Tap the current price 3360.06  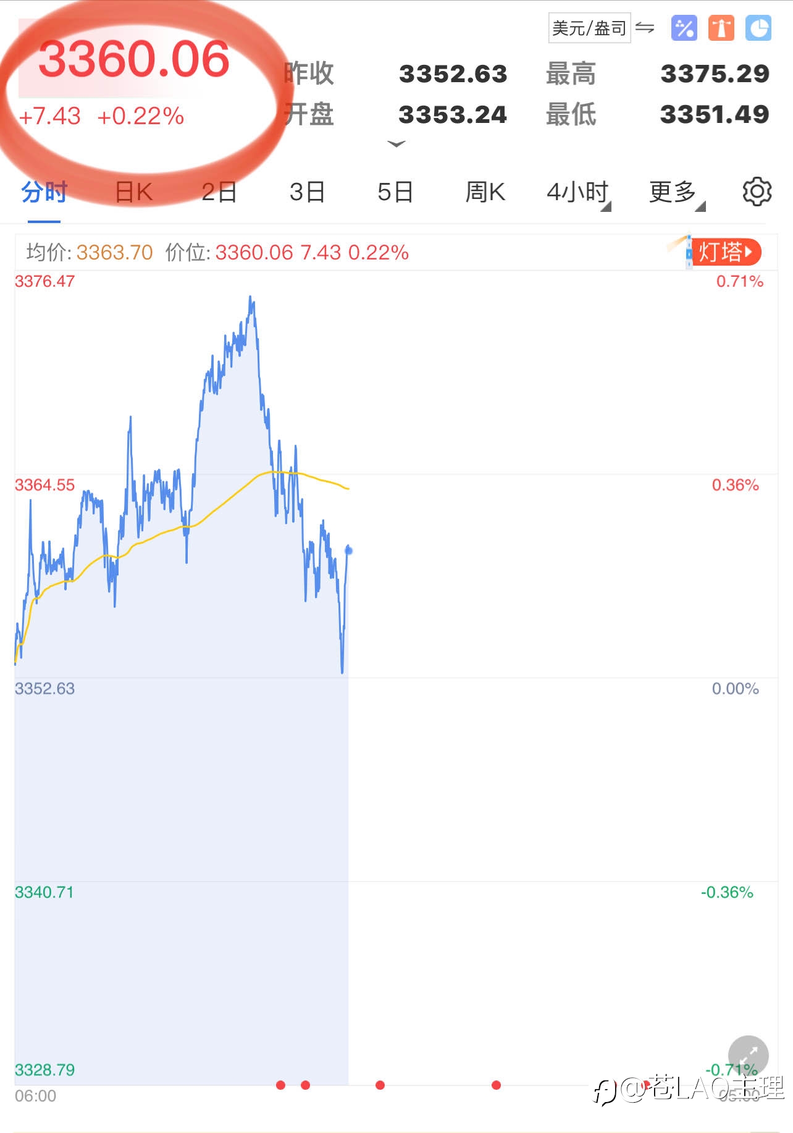(134, 59)
